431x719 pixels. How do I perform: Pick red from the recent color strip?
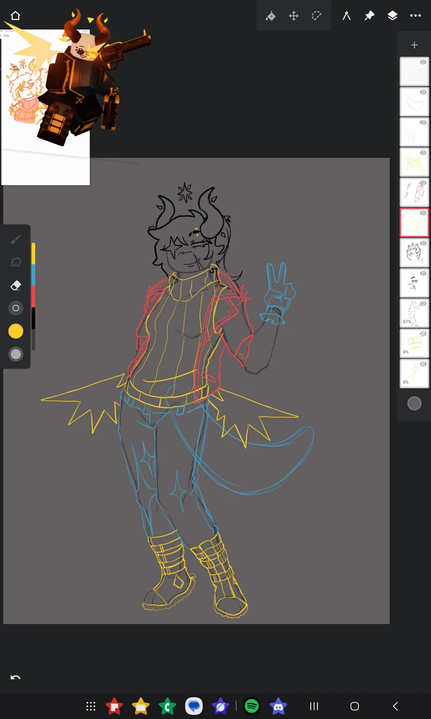pyautogui.click(x=34, y=297)
